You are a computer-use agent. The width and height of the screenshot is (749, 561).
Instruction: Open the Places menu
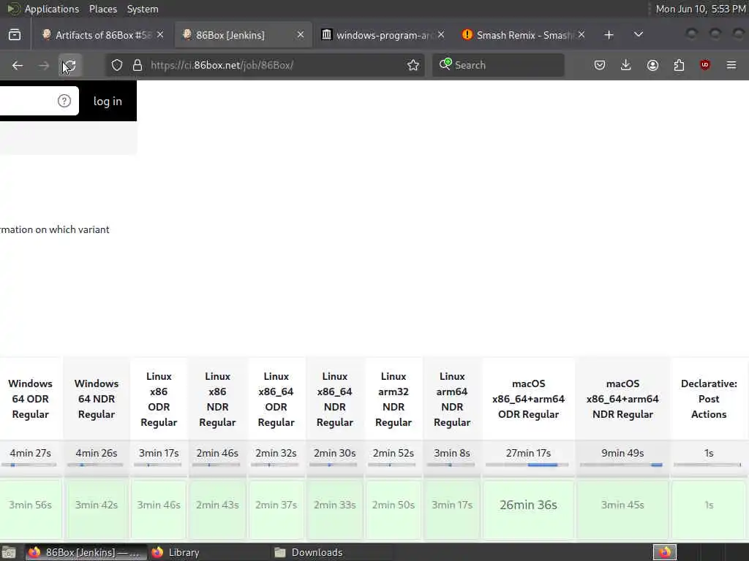(103, 9)
